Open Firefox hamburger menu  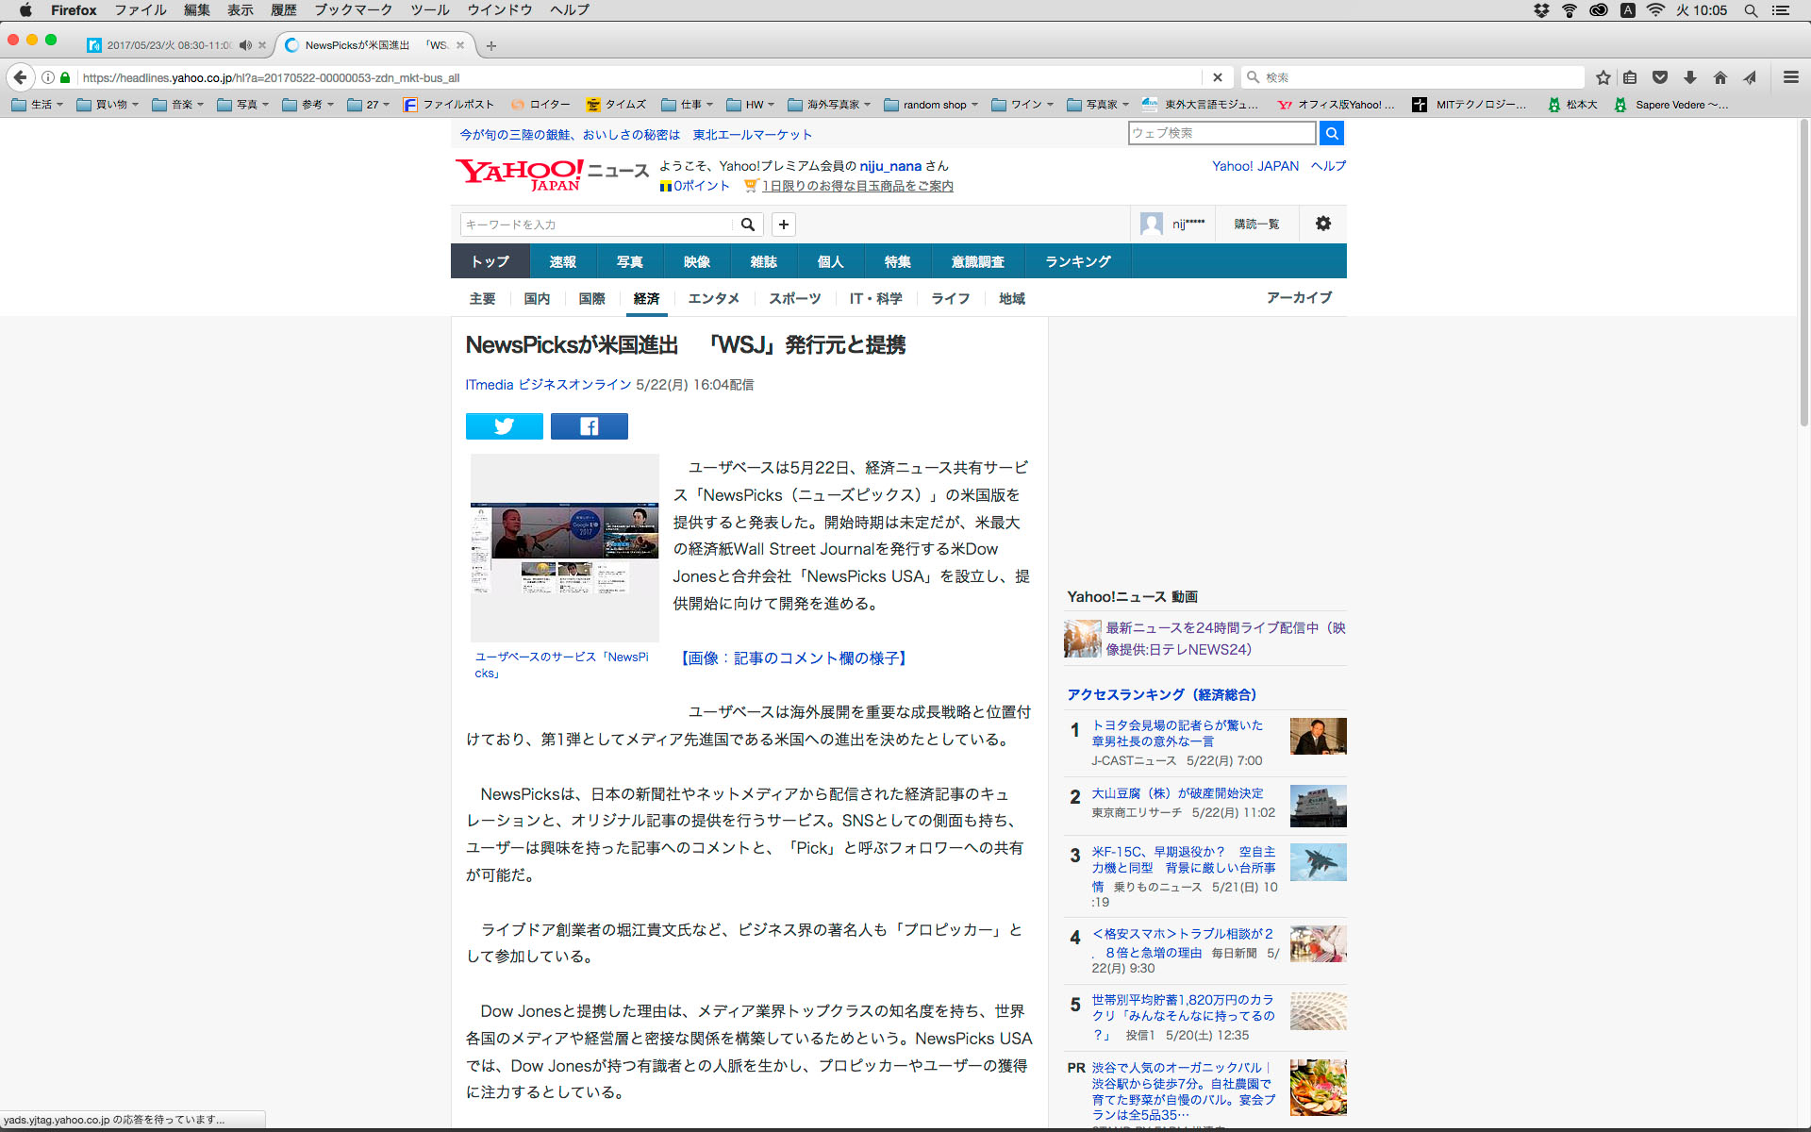pyautogui.click(x=1790, y=77)
